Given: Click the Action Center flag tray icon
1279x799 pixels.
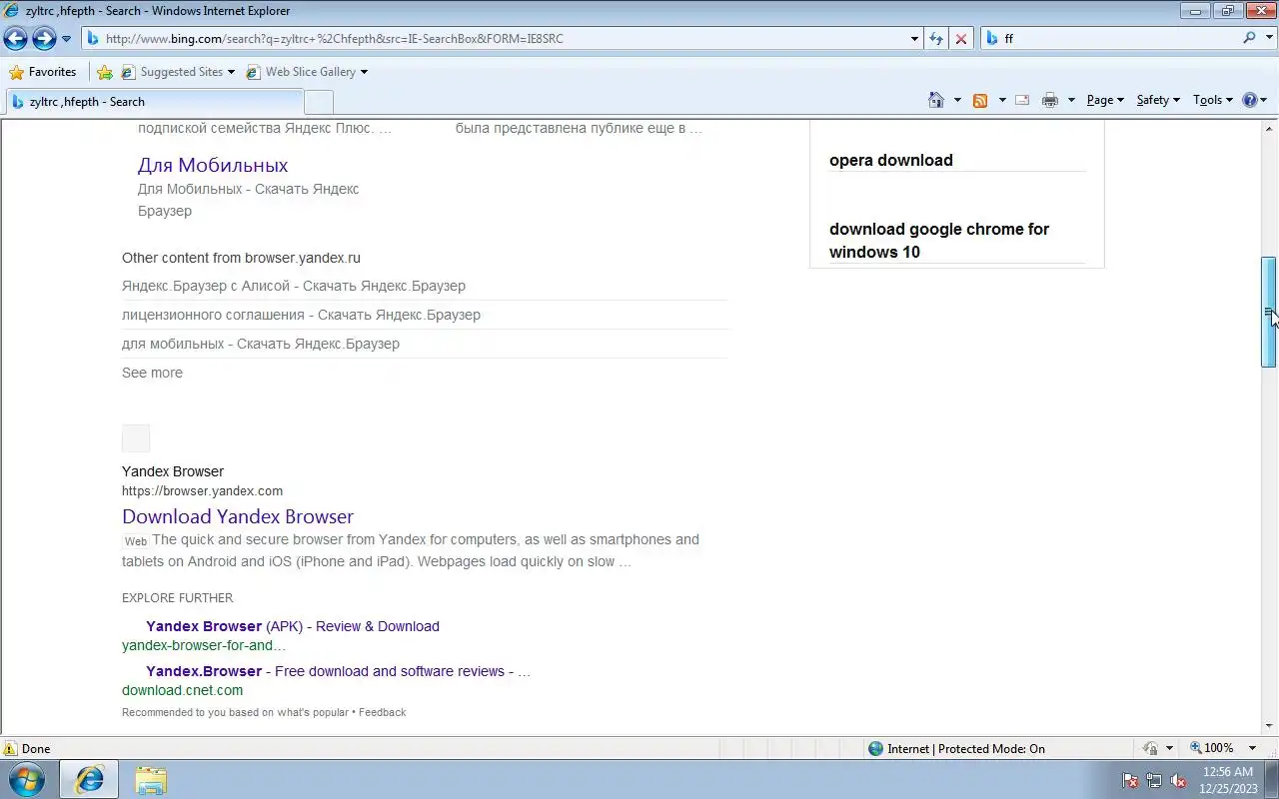Looking at the screenshot, I should [1131, 780].
